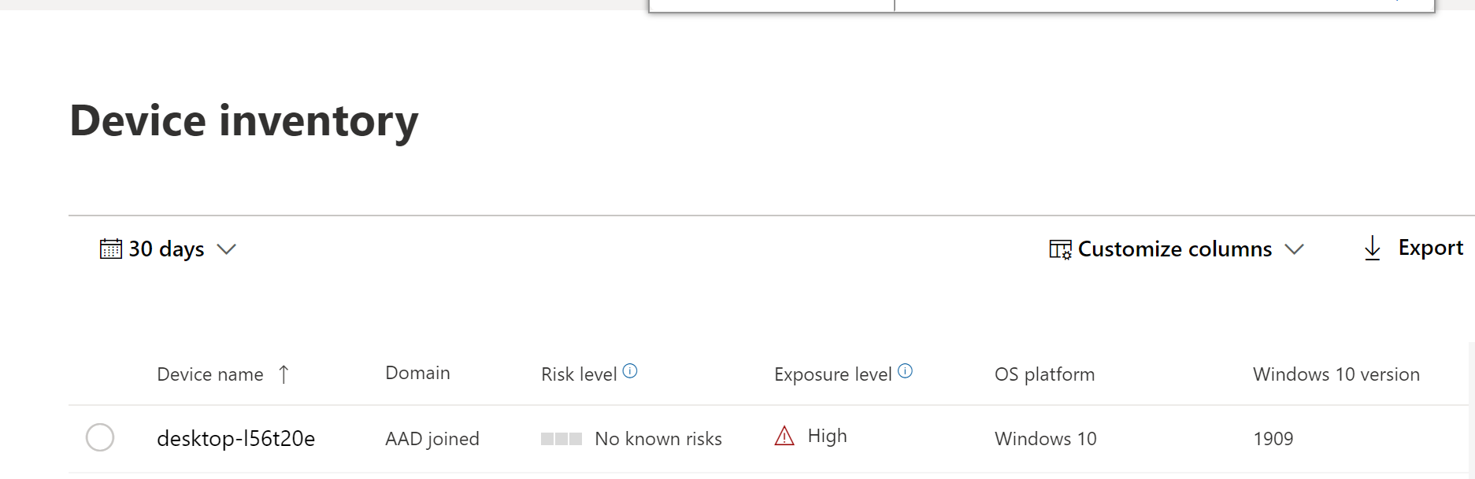Click the Customize columns gear-grid icon
The height and width of the screenshot is (479, 1475).
[1058, 249]
